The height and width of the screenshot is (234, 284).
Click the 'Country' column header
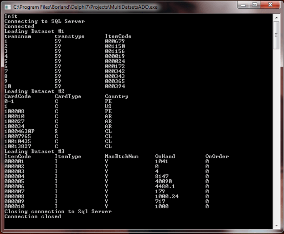[x=117, y=96]
